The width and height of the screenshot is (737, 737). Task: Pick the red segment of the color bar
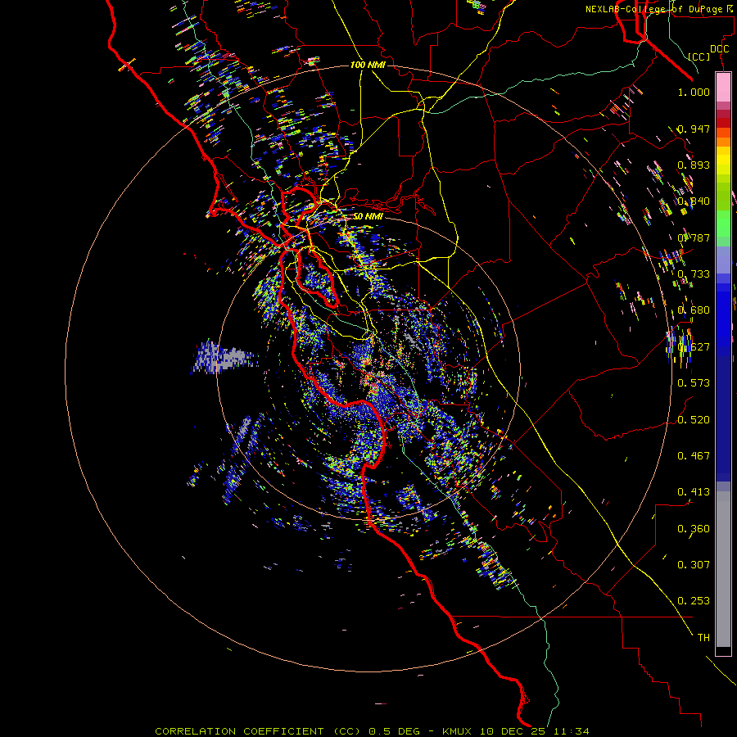(x=723, y=122)
